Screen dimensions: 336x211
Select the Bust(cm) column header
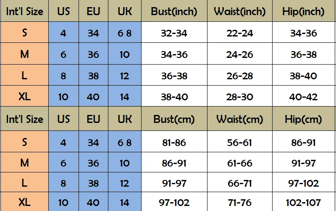(174, 119)
